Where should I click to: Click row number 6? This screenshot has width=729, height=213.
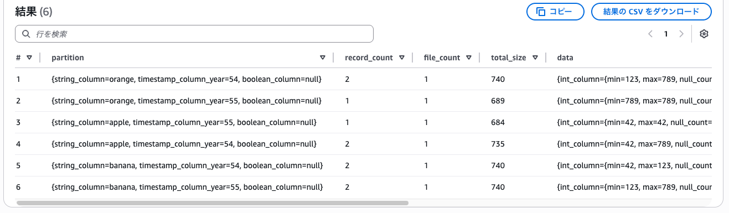tap(18, 187)
